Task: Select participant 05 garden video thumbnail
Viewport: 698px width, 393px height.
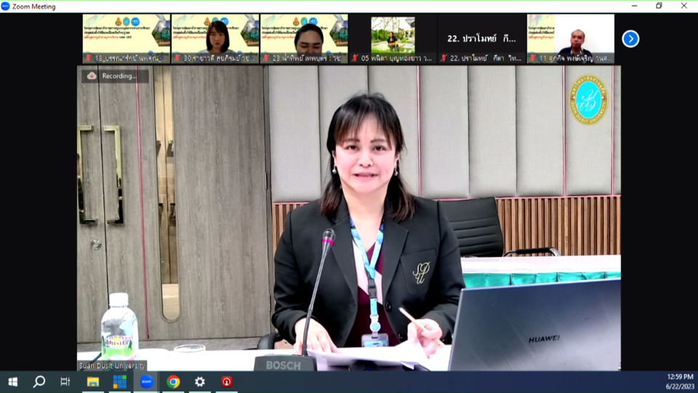Action: pos(393,34)
